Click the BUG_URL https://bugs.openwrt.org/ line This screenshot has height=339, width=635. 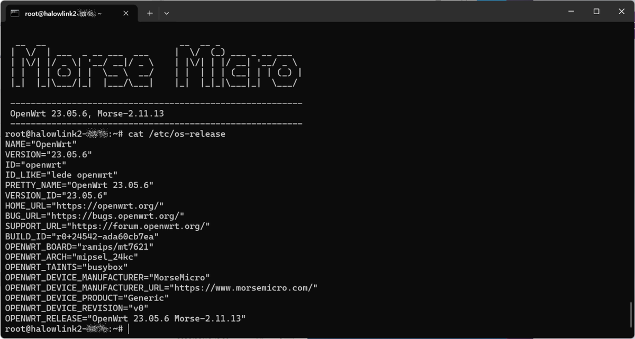pos(95,215)
